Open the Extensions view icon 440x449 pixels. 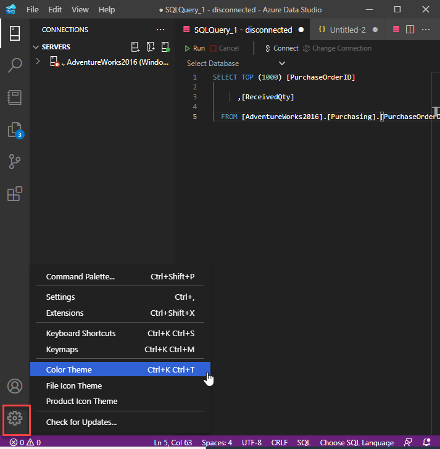point(15,194)
